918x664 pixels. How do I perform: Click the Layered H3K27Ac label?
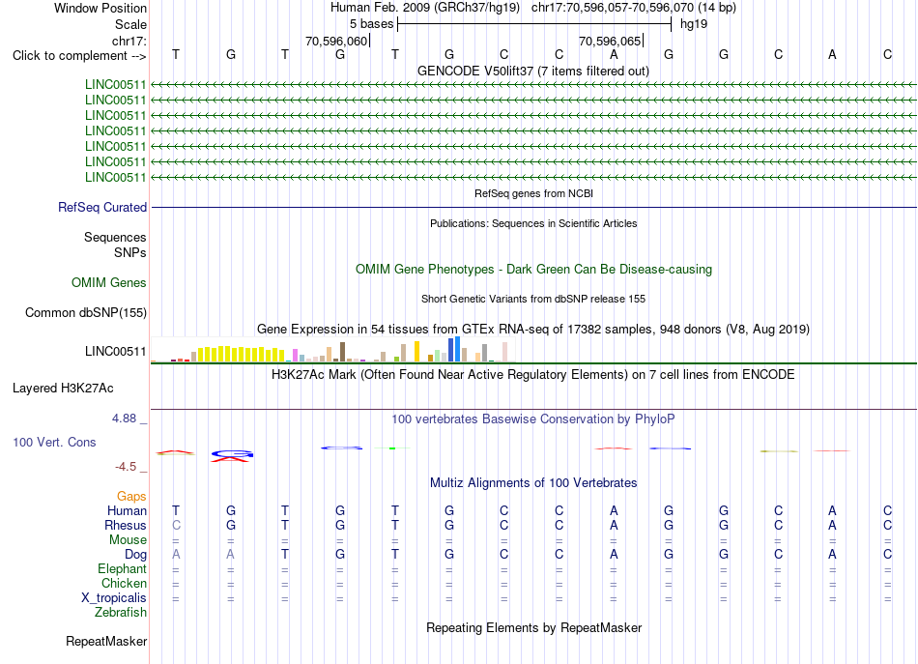coord(63,389)
